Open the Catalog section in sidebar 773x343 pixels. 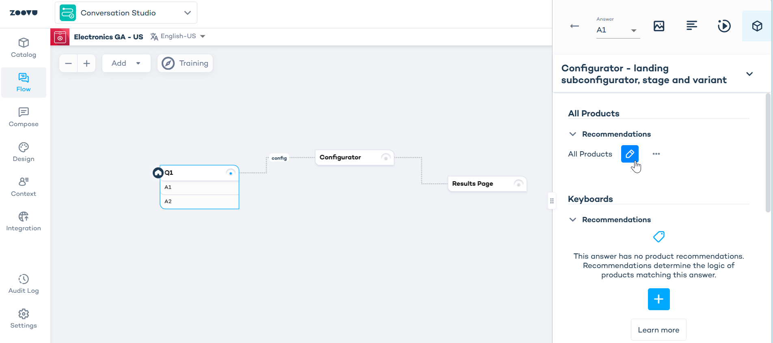[24, 48]
